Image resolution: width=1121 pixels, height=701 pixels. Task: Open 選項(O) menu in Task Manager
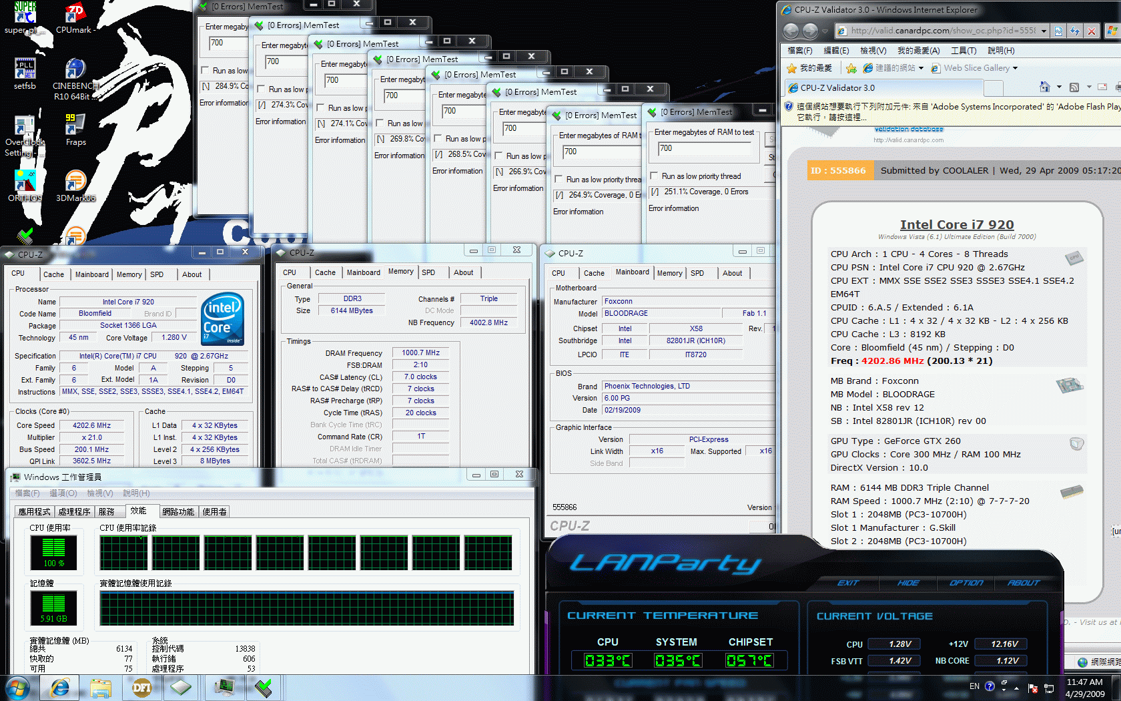tap(63, 493)
